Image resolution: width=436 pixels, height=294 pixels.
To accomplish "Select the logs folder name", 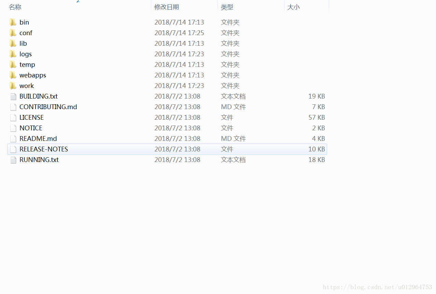I will [26, 54].
